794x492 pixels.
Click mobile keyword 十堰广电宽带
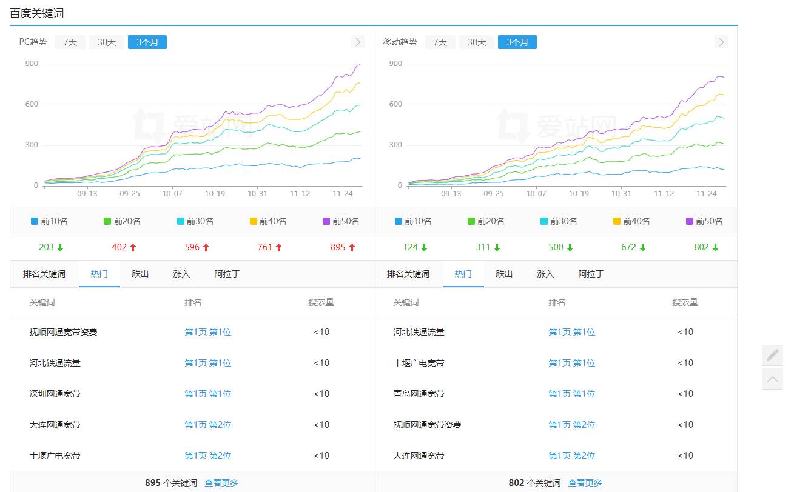point(419,363)
